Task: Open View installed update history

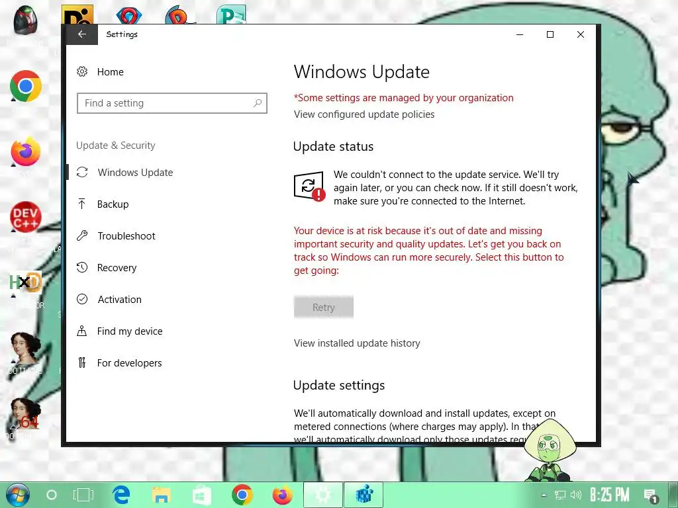Action: tap(357, 343)
